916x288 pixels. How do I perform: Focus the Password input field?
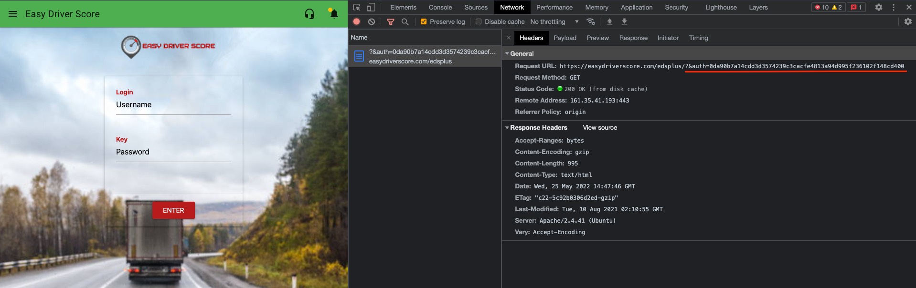[173, 152]
